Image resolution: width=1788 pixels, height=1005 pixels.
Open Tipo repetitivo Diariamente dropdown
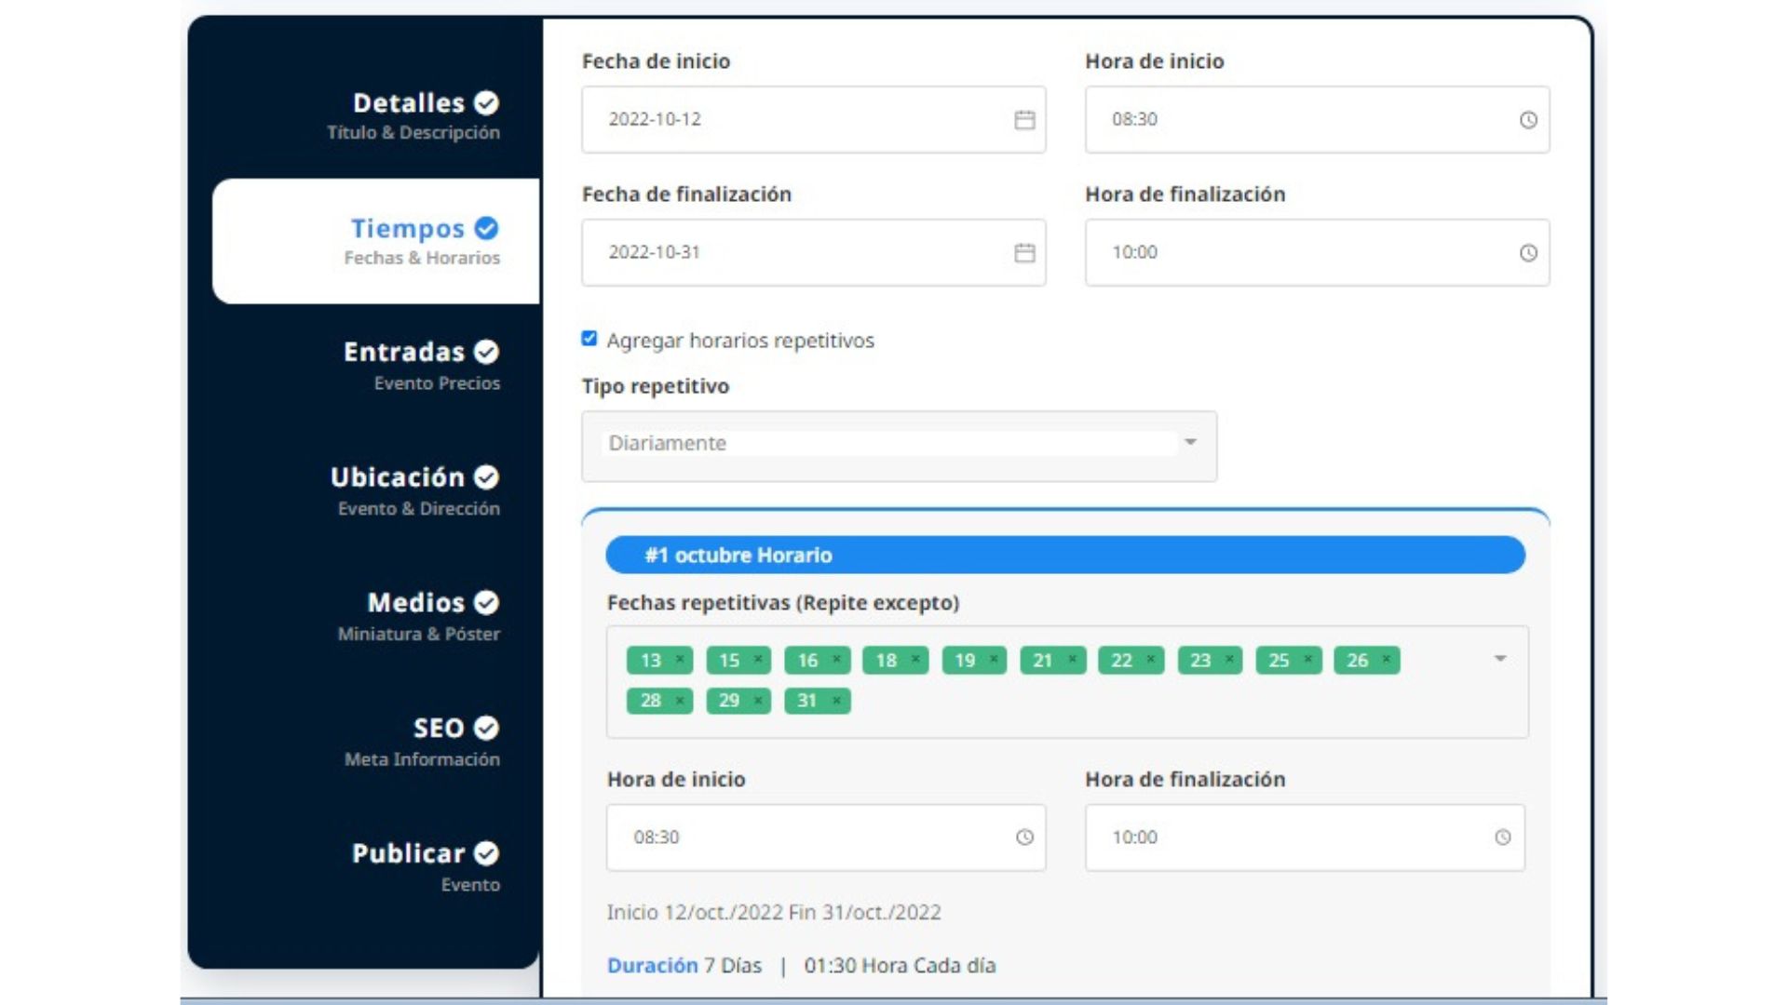[899, 445]
